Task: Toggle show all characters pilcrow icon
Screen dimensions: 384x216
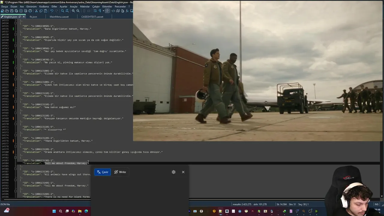Action: tap(100, 11)
